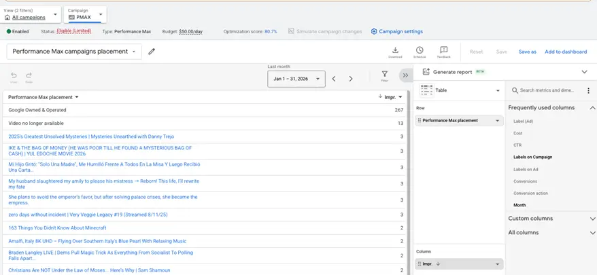
Task: Select Month column option
Action: tap(519, 205)
